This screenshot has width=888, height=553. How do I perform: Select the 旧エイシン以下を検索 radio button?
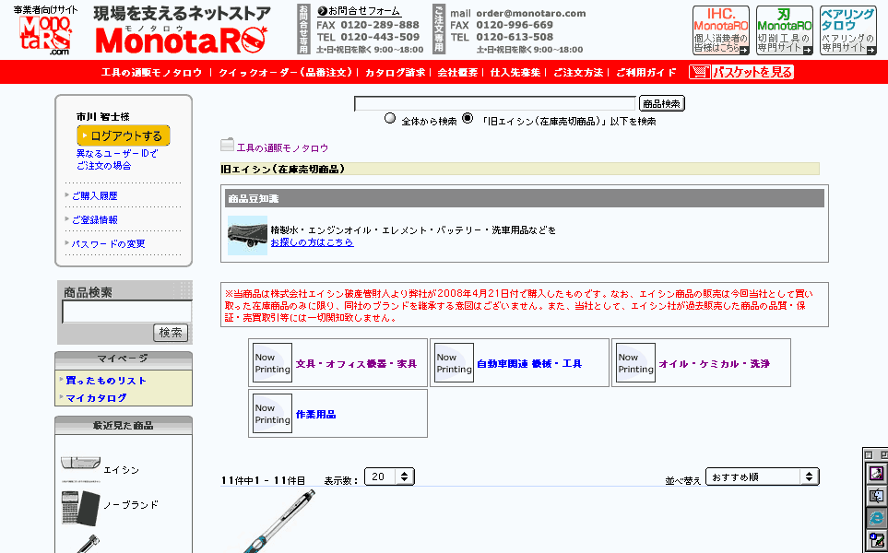pos(468,119)
